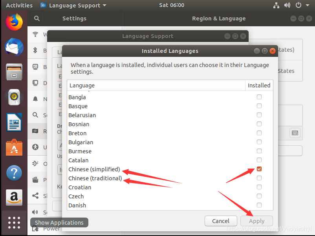Select the Catalan language row
The height and width of the screenshot is (236, 315).
170,160
